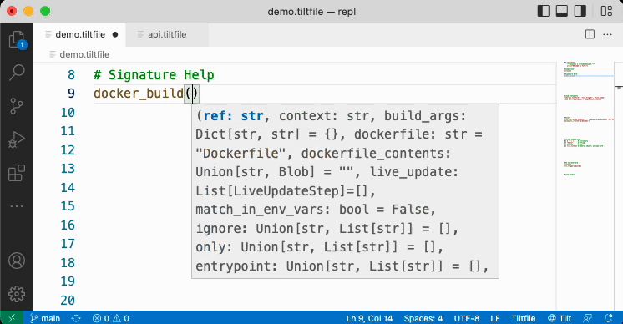Open the Accounts menu

[17, 261]
